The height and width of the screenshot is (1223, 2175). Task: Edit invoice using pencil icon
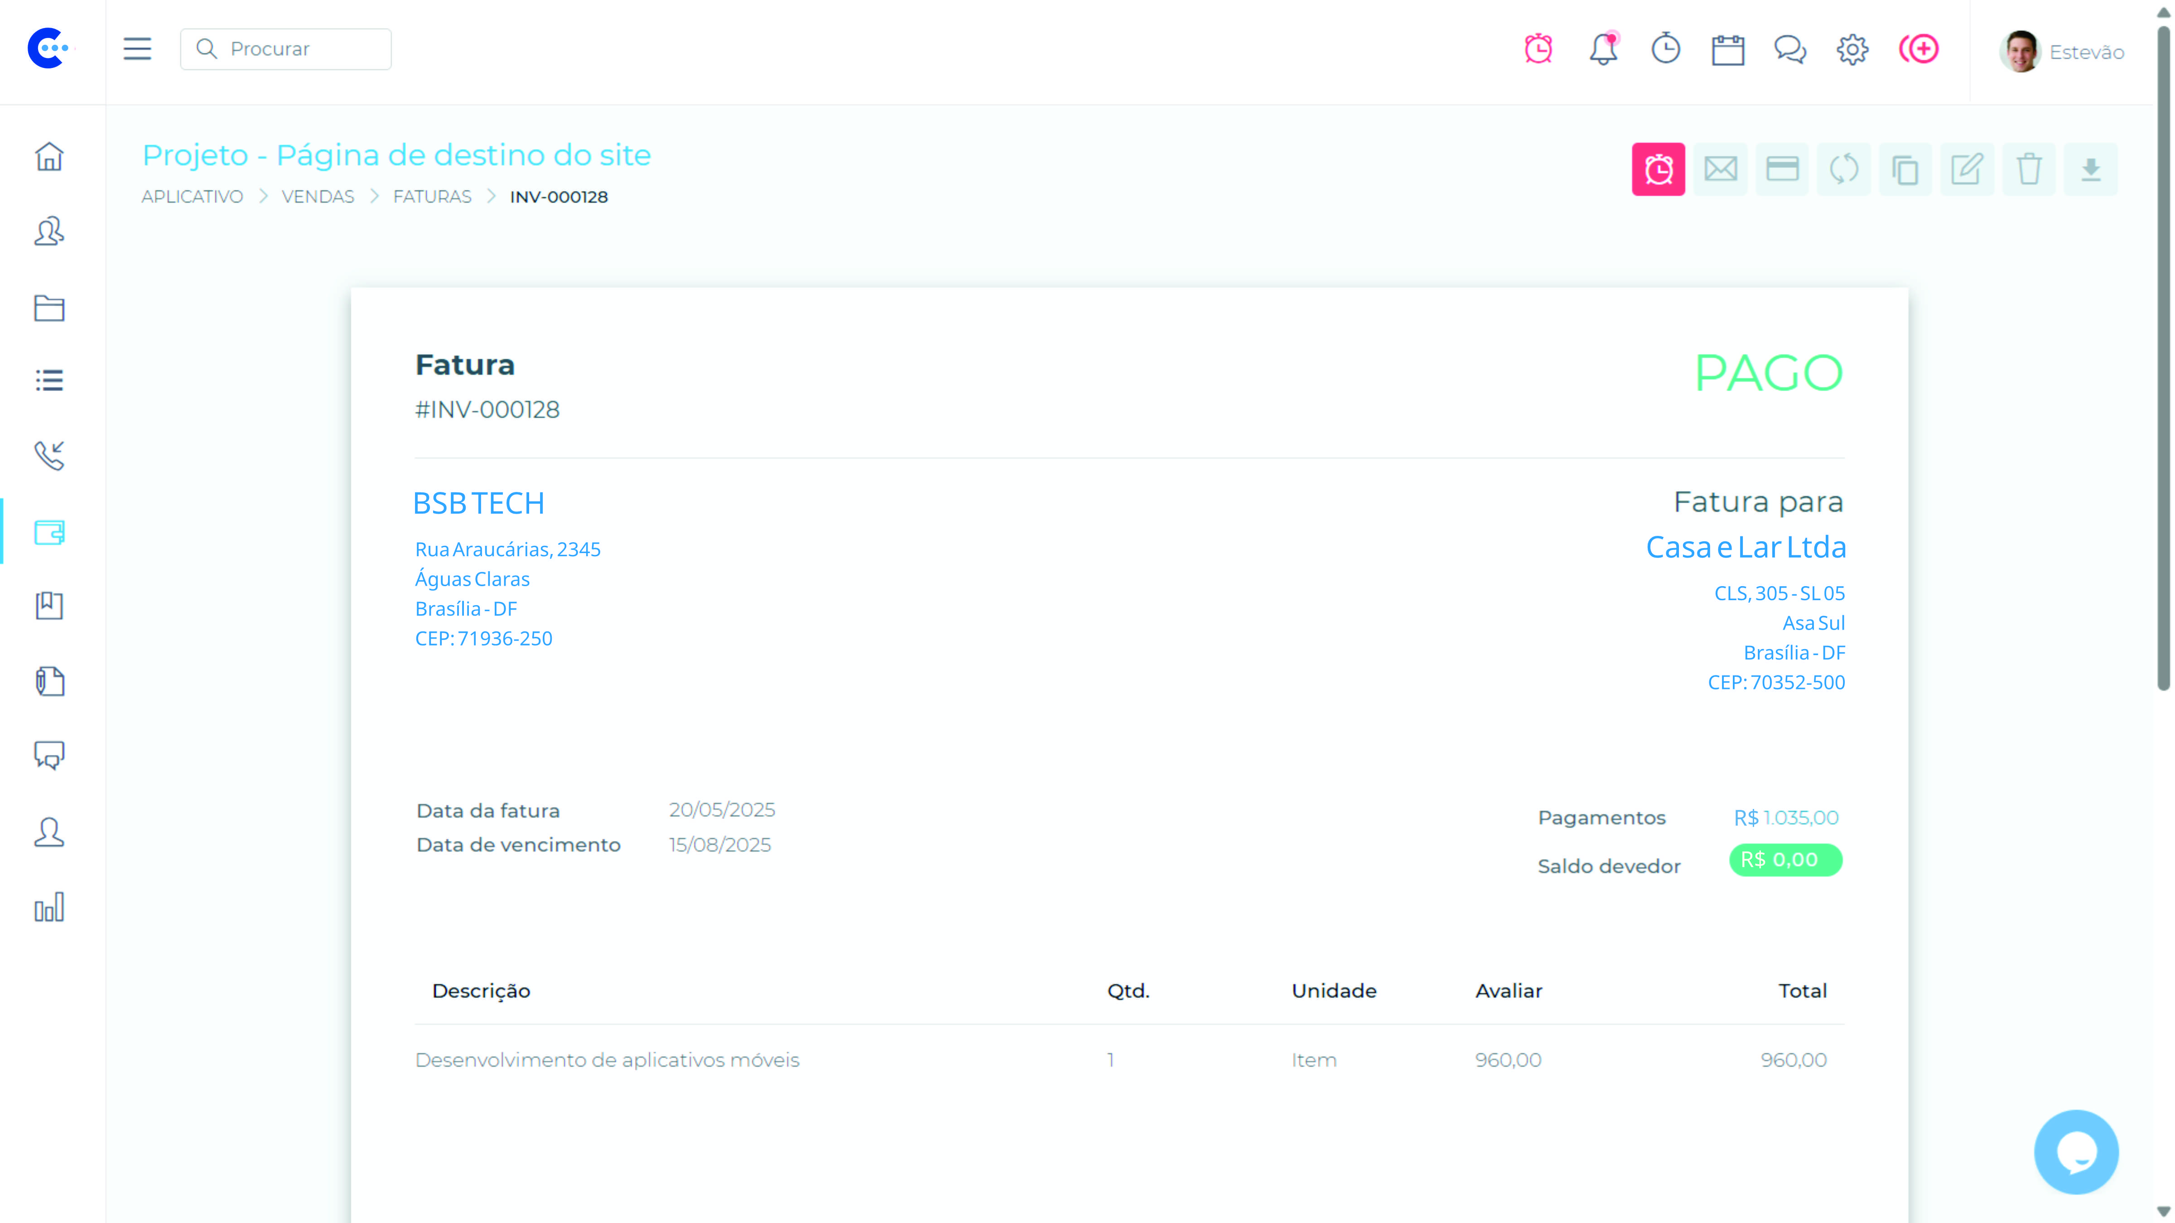coord(1967,170)
